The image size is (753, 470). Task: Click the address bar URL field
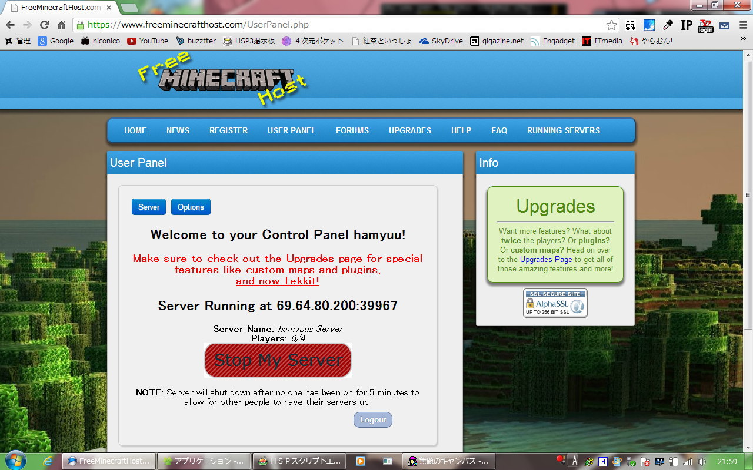click(346, 25)
